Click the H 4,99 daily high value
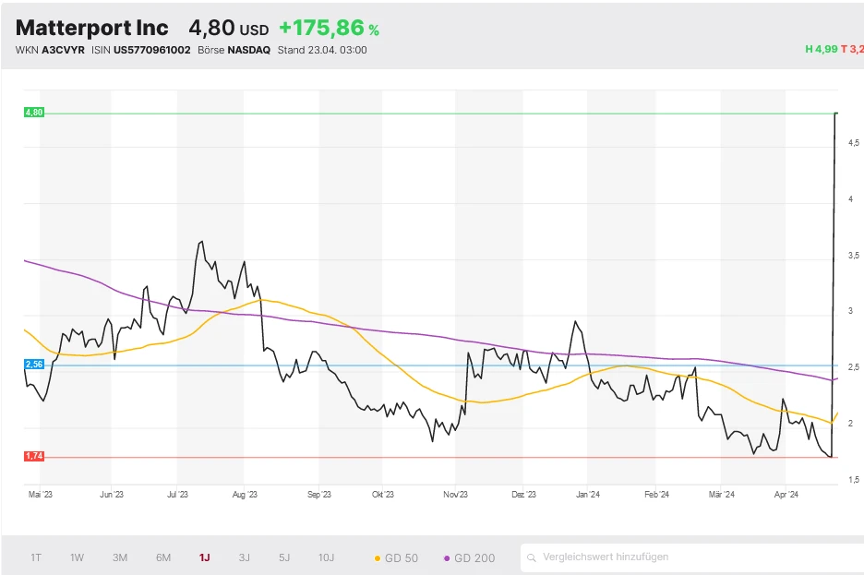This screenshot has height=575, width=864. click(820, 49)
